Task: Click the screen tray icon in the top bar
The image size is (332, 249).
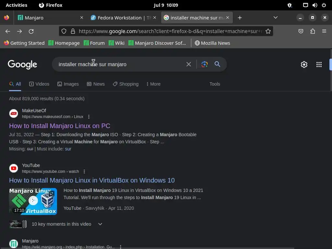Action: 305,5
